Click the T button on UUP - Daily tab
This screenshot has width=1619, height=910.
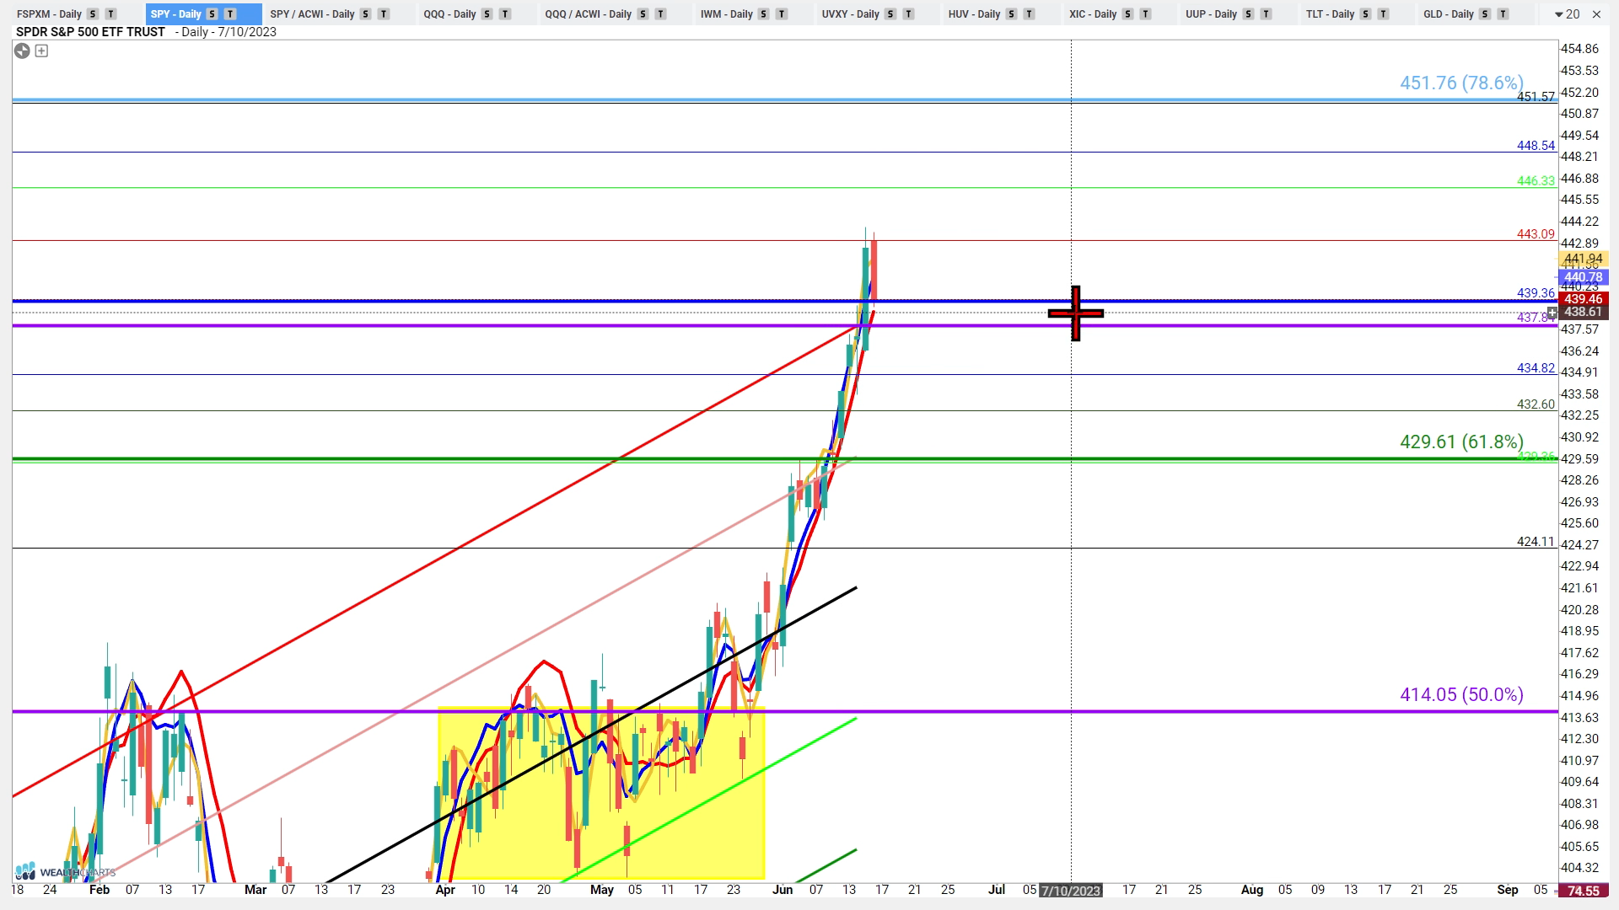(1266, 14)
